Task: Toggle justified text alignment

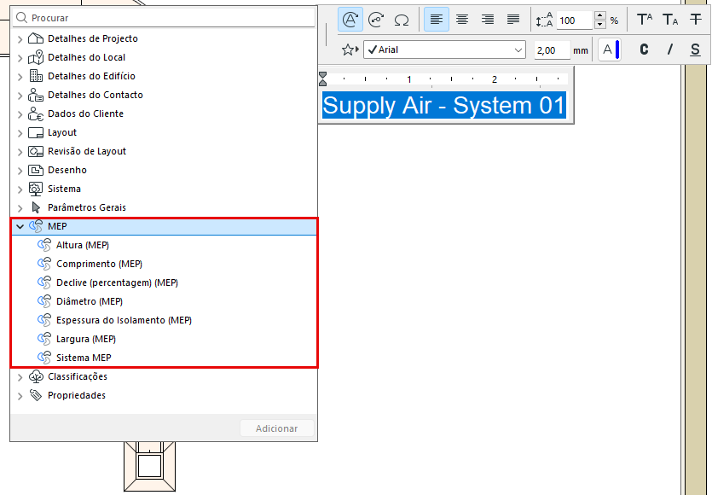Action: 513,20
